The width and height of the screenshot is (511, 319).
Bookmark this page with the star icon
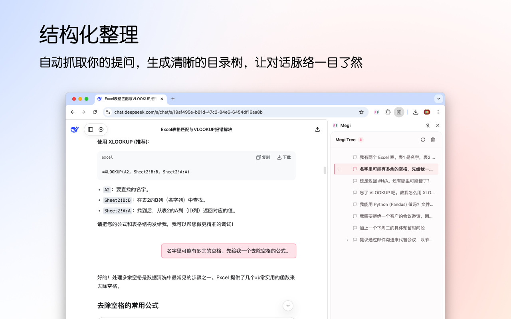point(361,112)
